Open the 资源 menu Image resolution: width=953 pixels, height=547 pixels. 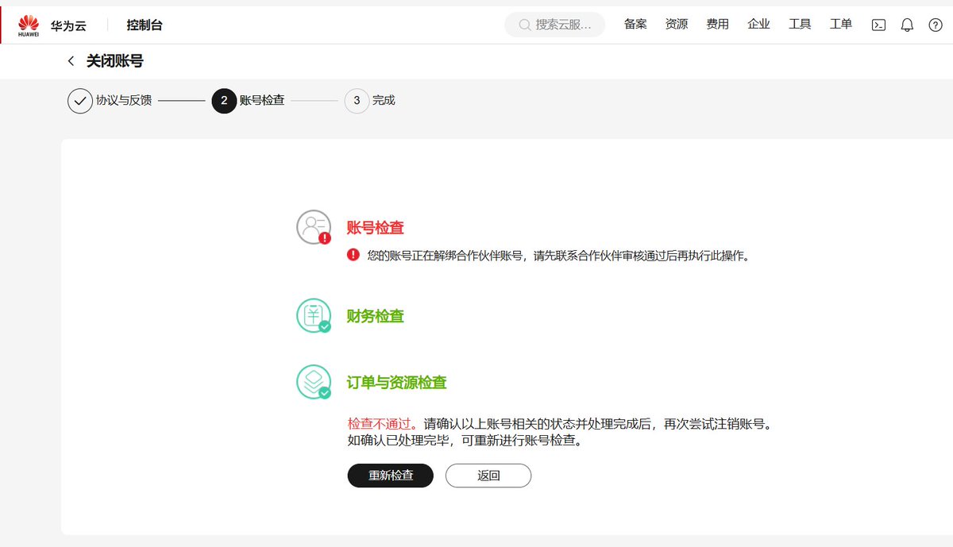coord(677,25)
